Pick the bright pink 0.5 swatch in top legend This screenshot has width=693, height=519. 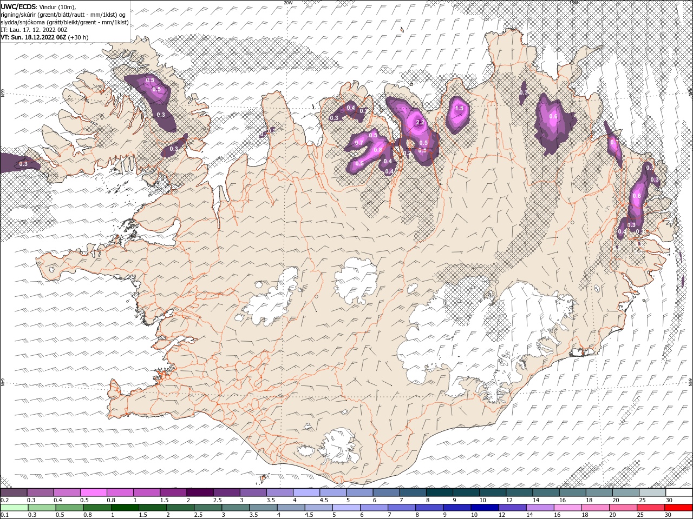[x=94, y=493]
